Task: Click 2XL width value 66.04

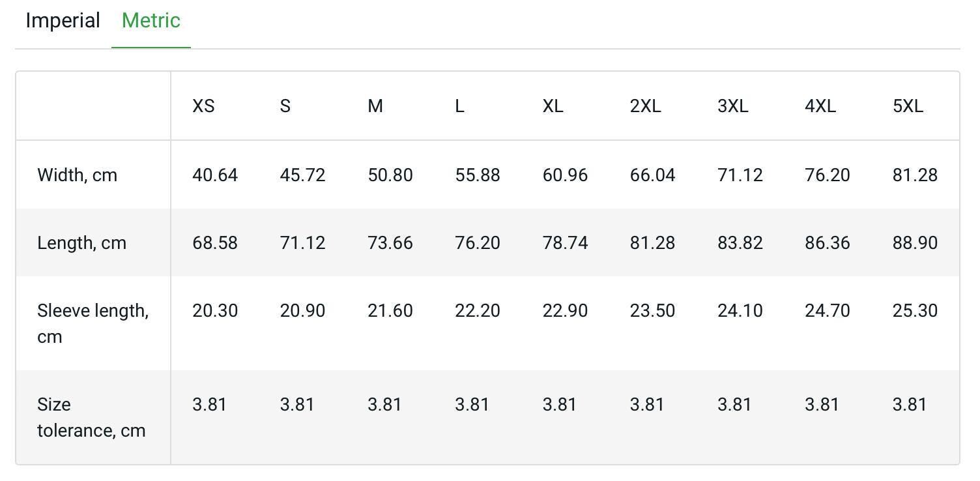Action: 653,175
